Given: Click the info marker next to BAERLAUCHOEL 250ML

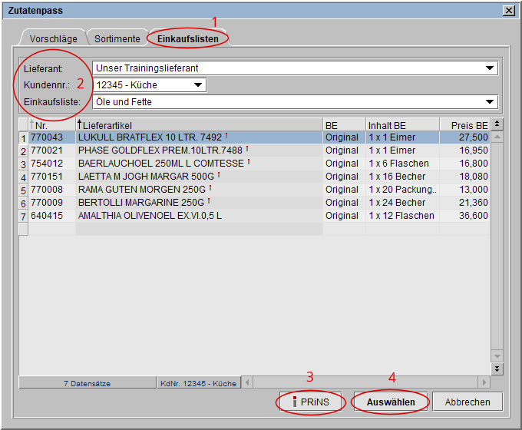Looking at the screenshot, I should (248, 163).
